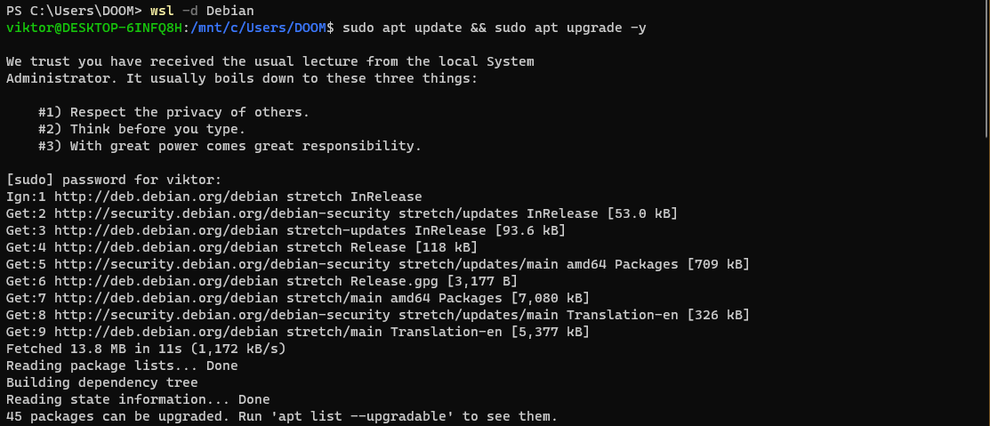990x426 pixels.
Task: Click the vertical scrollbar thumb on the right edge
Action: [986, 68]
